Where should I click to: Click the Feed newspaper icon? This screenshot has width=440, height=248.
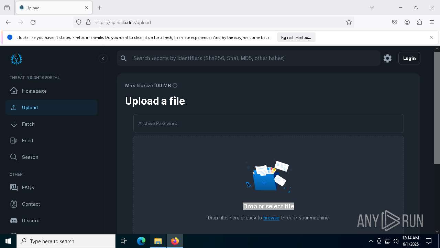point(14,141)
